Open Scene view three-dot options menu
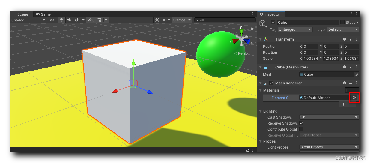The image size is (370, 163). coord(253,14)
